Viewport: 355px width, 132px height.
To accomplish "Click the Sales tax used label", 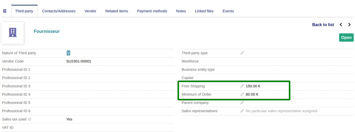I will (14, 119).
